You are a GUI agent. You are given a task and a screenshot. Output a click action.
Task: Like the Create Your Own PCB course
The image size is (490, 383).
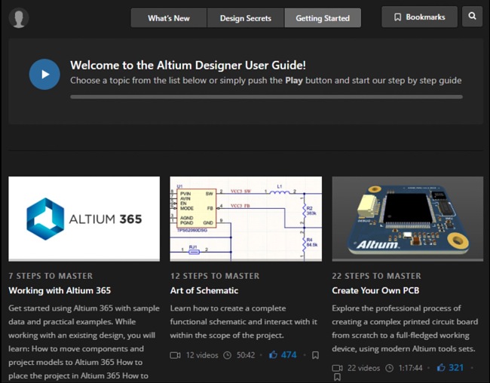[x=441, y=368]
